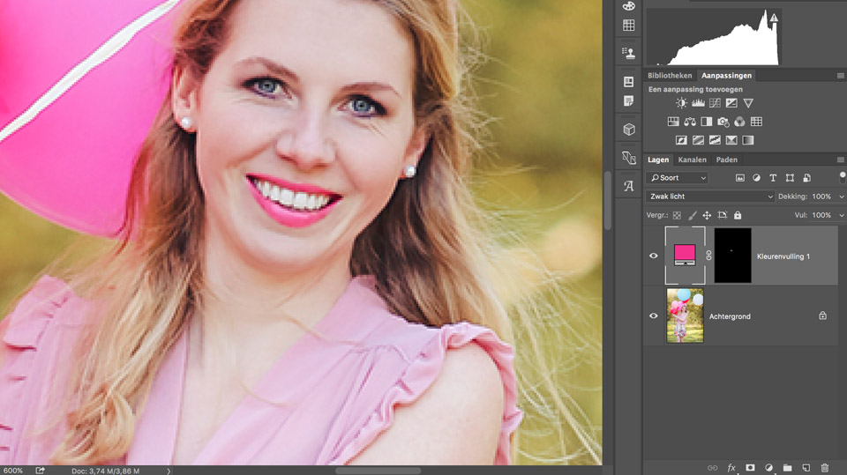Screen dimensions: 847x475
Task: Create a new layer
Action: click(806, 468)
